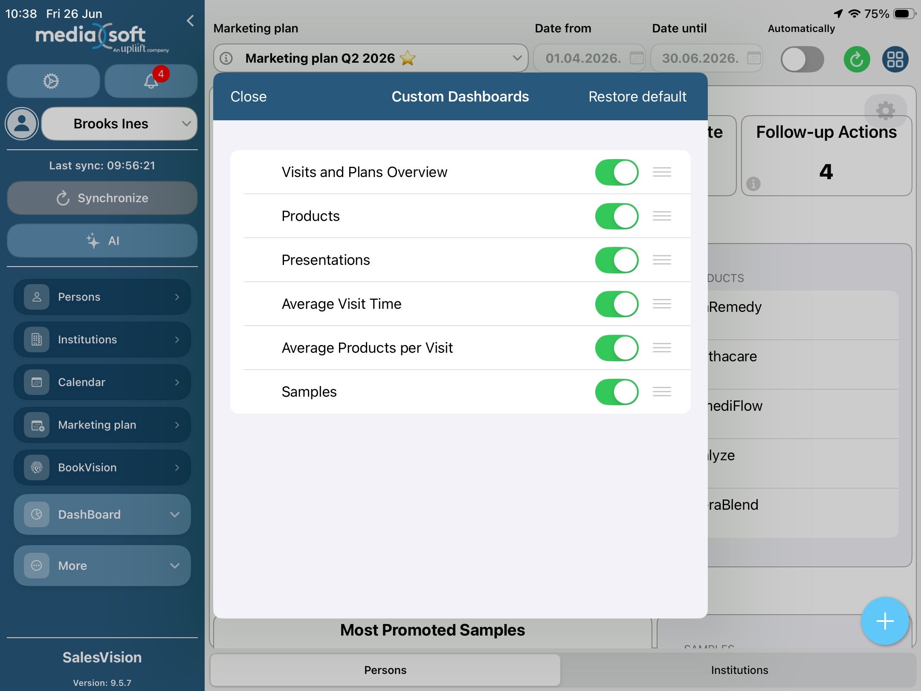This screenshot has width=921, height=691.
Task: Open BookVision sidebar menu
Action: click(102, 467)
